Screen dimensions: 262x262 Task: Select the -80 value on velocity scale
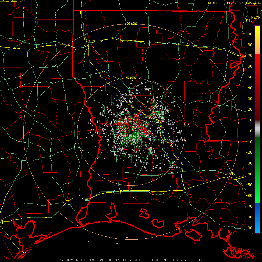click(x=249, y=217)
